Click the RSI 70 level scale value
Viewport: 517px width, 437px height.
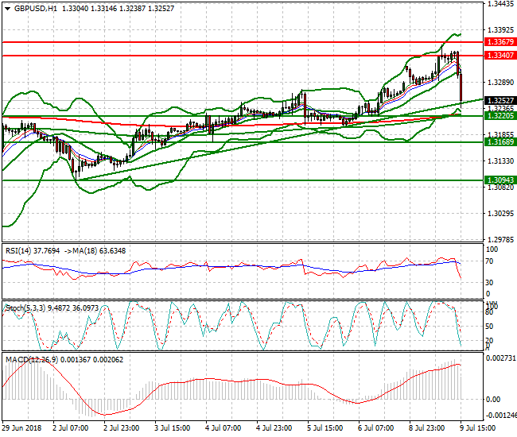coord(490,261)
